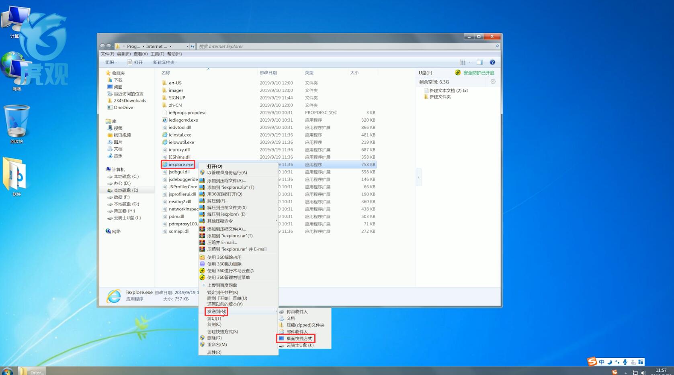Screen dimensions: 674x375
Task: Select 压缩(zipped)文件夹 in submenu
Action: pyautogui.click(x=305, y=325)
